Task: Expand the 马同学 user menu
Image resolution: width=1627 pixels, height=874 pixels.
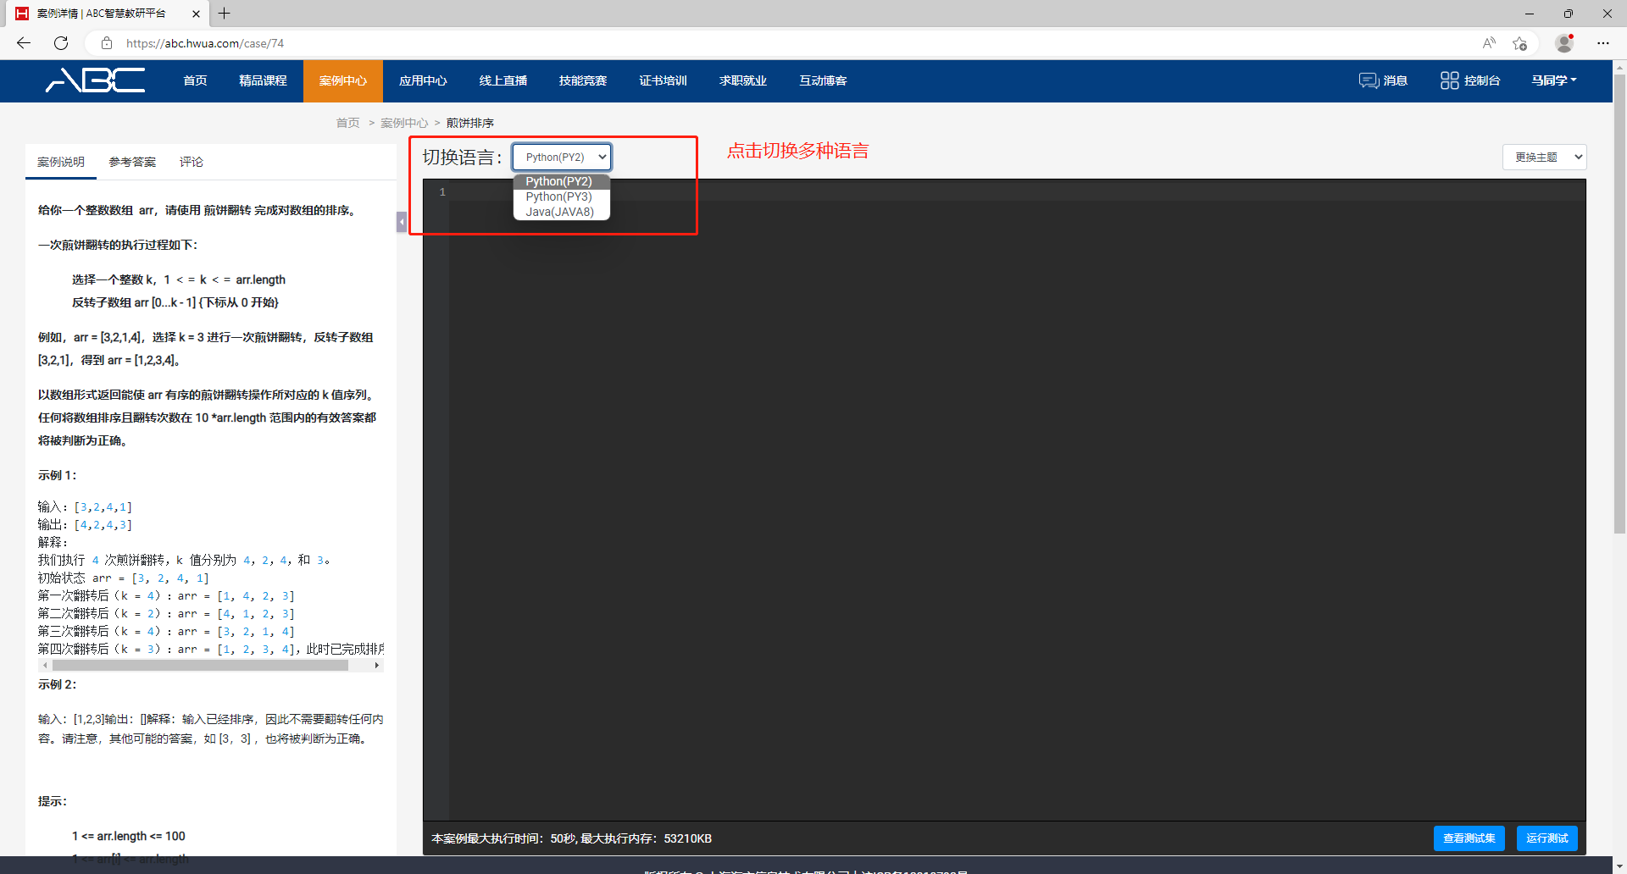Action: (x=1554, y=80)
